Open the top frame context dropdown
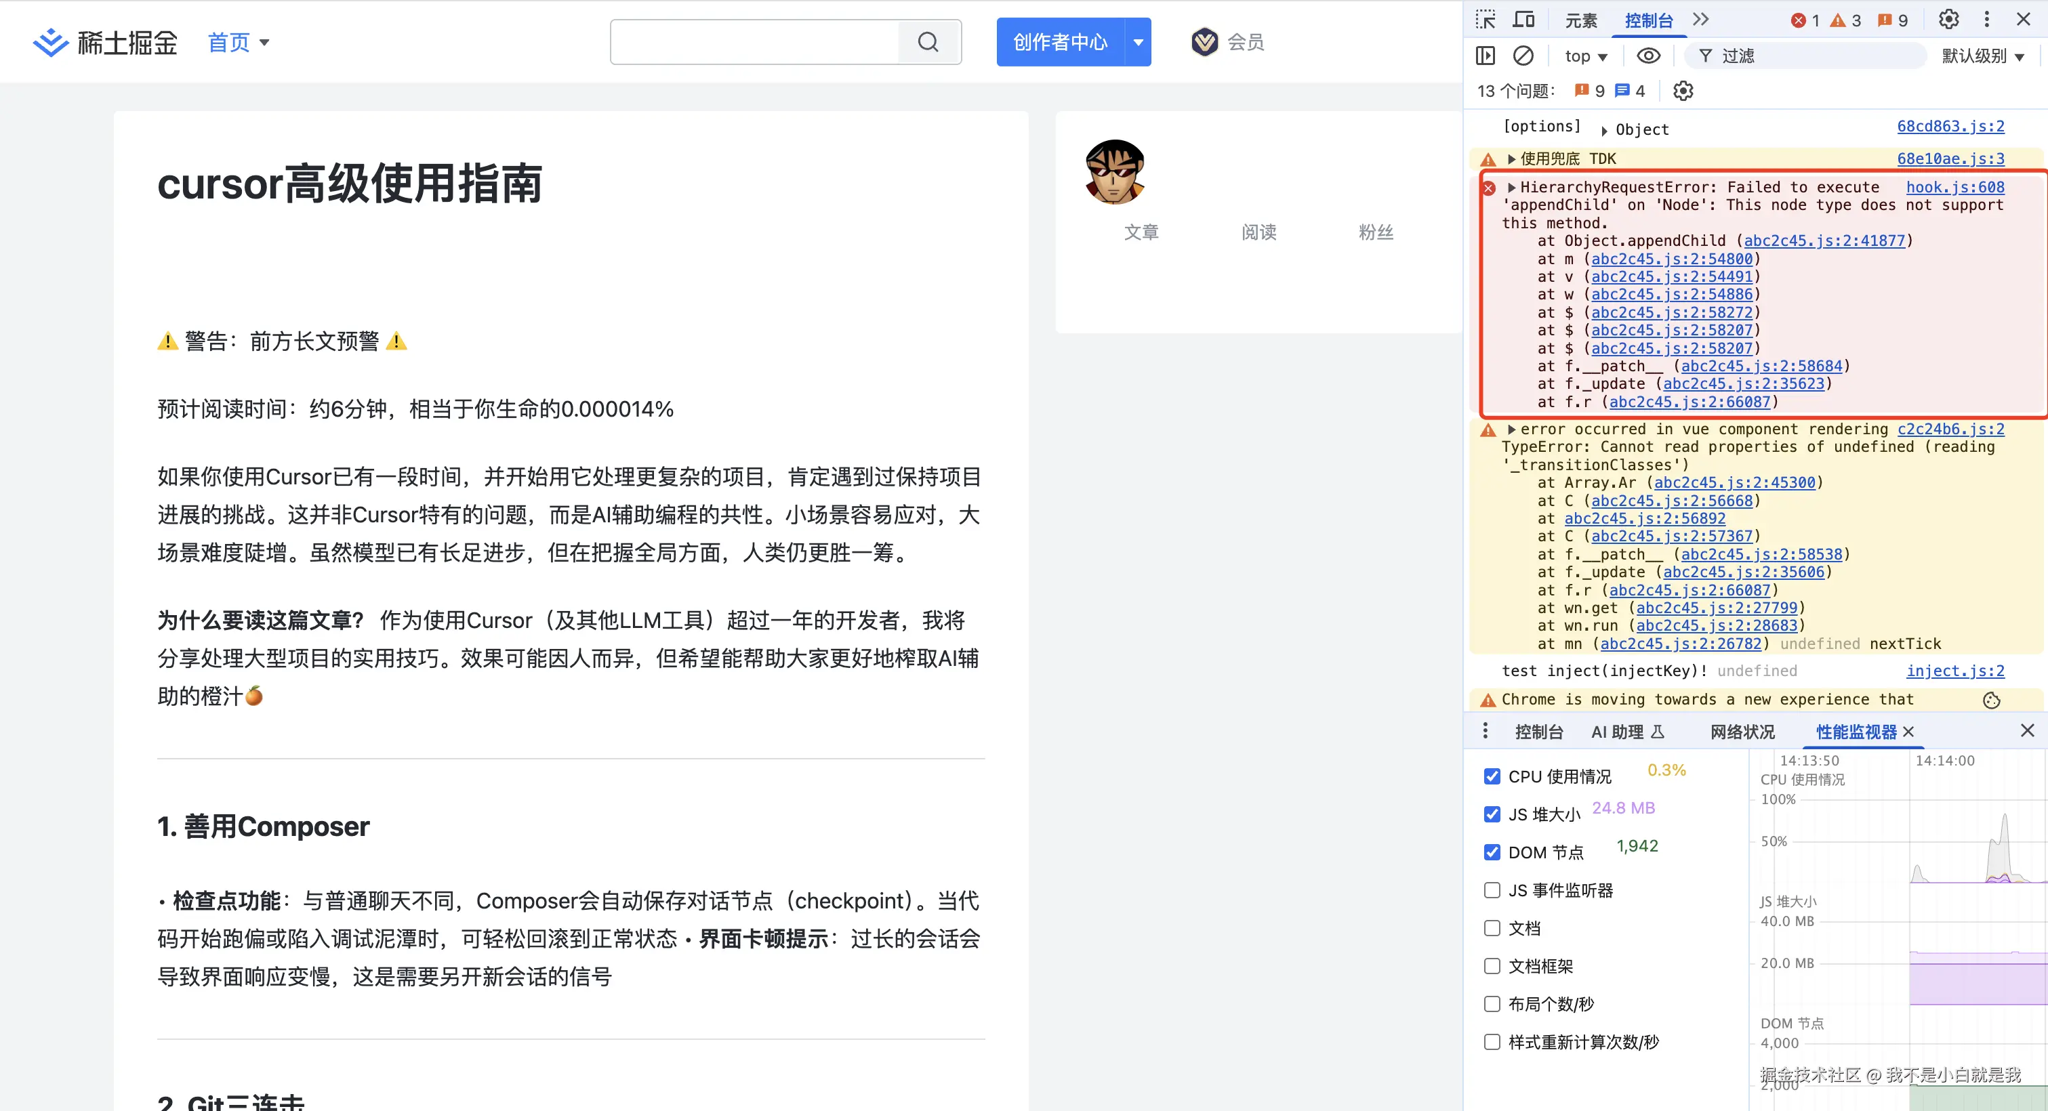This screenshot has height=1111, width=2048. click(1585, 55)
